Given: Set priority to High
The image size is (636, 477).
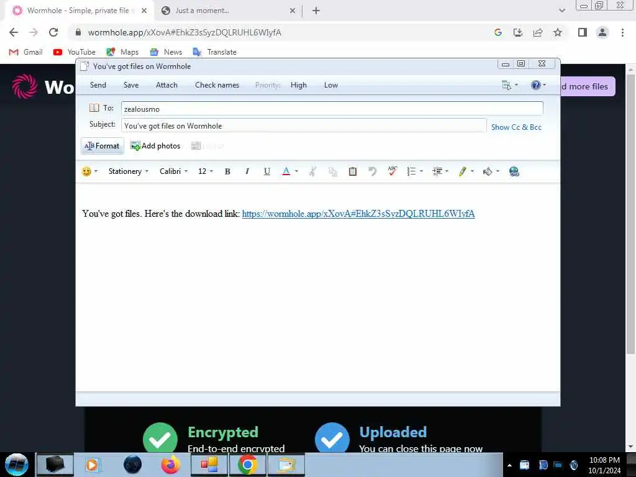Looking at the screenshot, I should [x=299, y=85].
